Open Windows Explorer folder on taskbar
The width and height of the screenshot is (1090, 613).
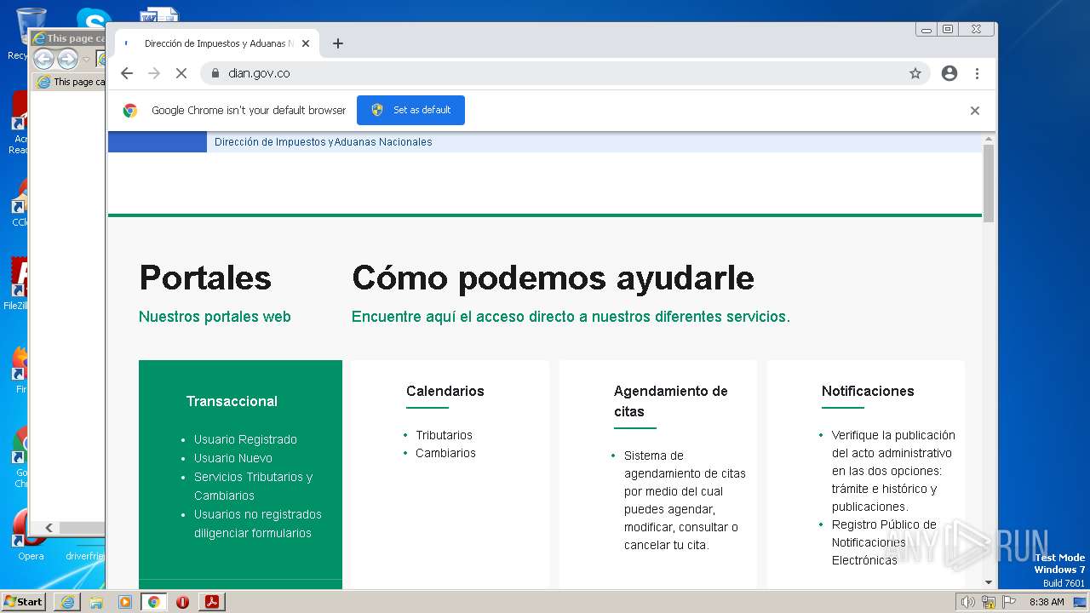[x=96, y=602]
